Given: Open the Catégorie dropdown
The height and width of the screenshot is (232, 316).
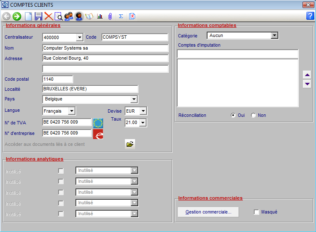Looking at the screenshot, I should 274,36.
